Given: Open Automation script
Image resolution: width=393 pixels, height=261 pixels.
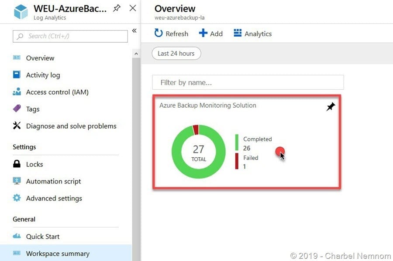Looking at the screenshot, I should (x=53, y=181).
